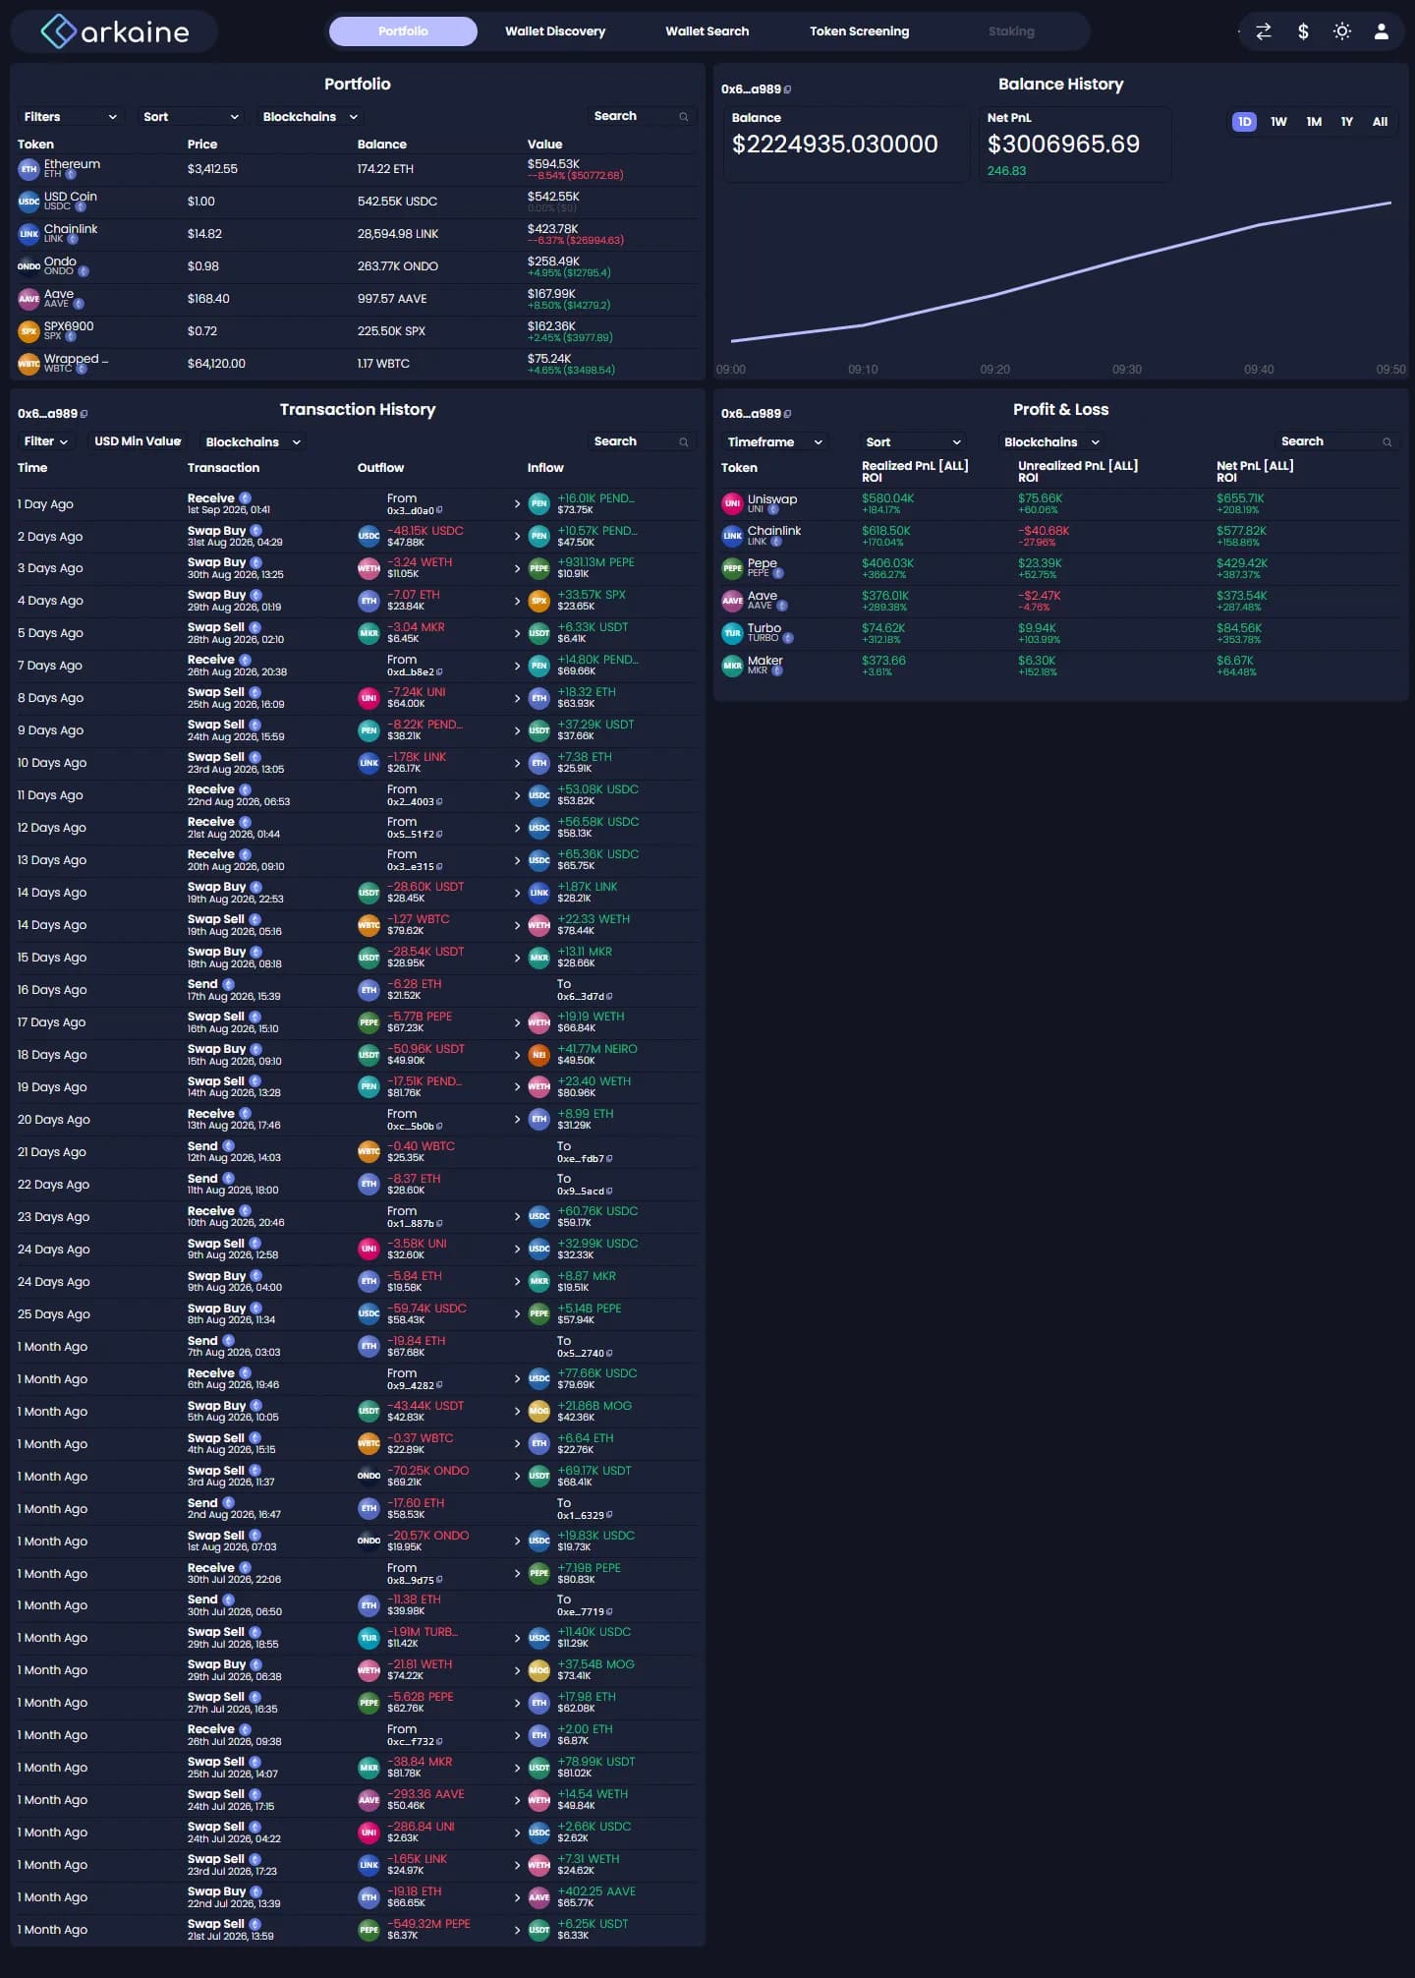This screenshot has height=1978, width=1415.
Task: Open Transaction History Blockchains dropdown
Action: 254,442
